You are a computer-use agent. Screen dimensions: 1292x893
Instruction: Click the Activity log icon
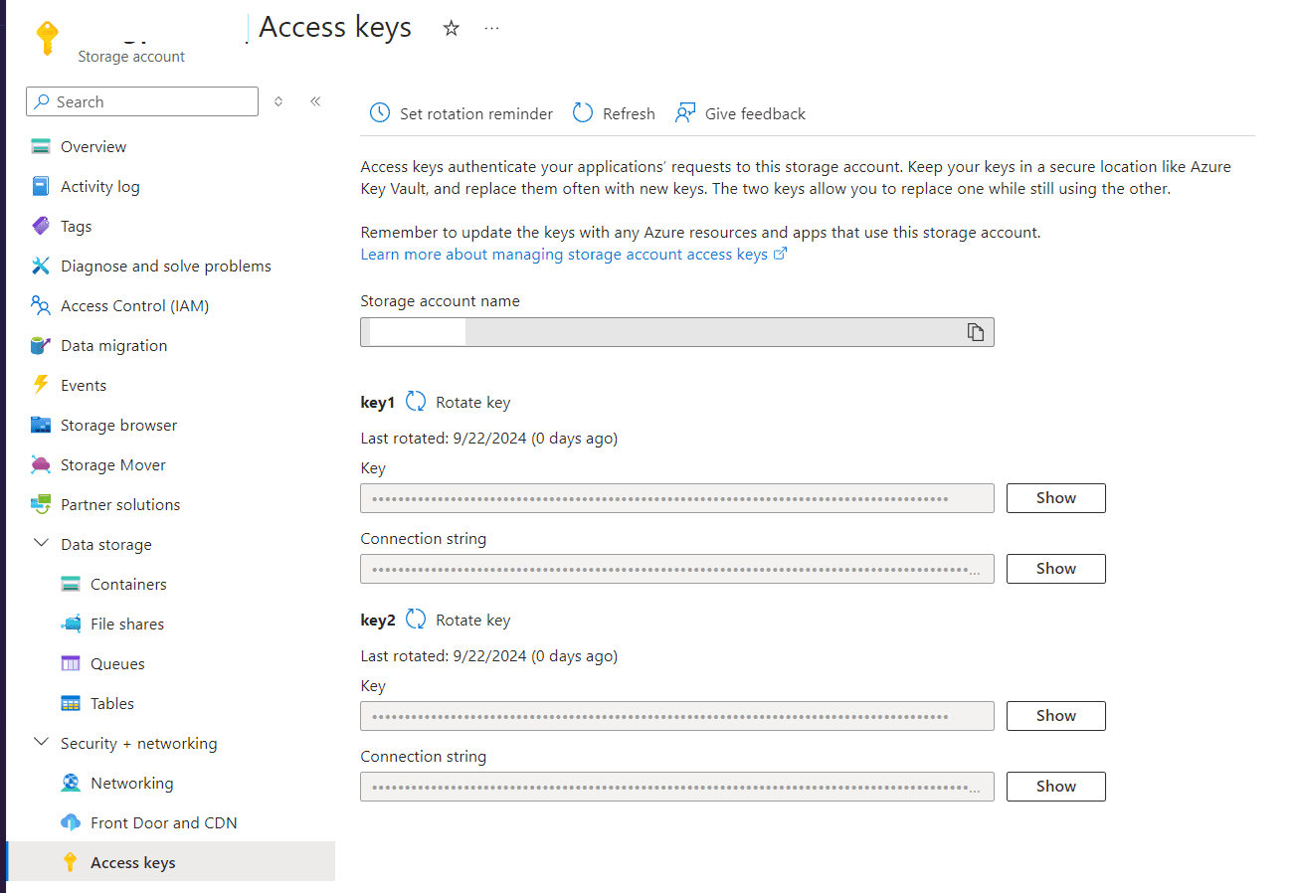(41, 186)
